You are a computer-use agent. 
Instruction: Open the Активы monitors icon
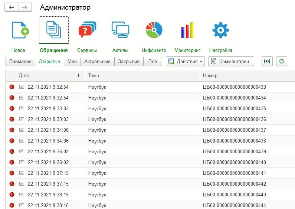(x=120, y=30)
